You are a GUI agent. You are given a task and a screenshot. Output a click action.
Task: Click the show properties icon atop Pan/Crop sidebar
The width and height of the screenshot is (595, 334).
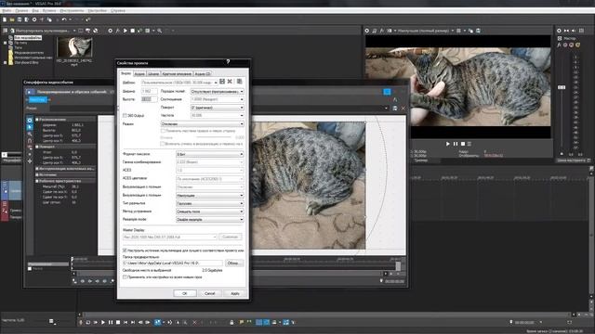pyautogui.click(x=30, y=121)
